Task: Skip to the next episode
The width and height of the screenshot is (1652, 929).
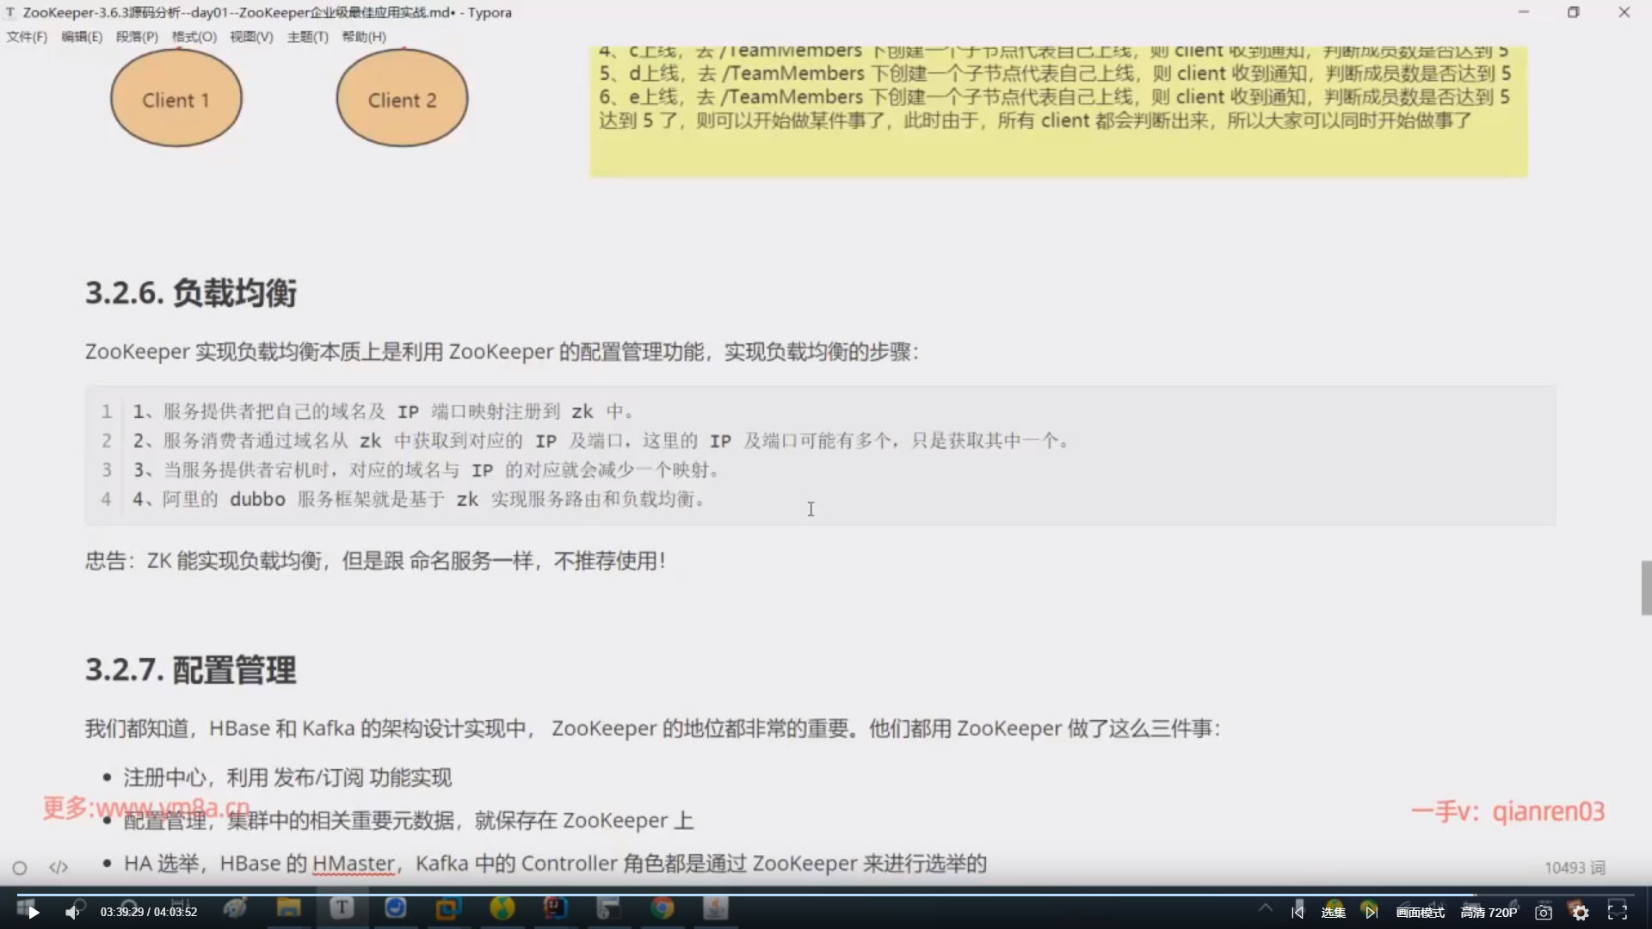Action: 1371,912
